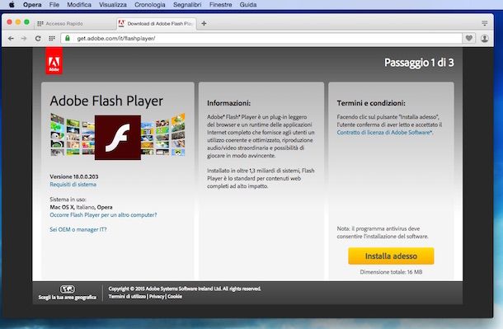
Task: Open a new tab with plus icon
Action: tap(204, 23)
